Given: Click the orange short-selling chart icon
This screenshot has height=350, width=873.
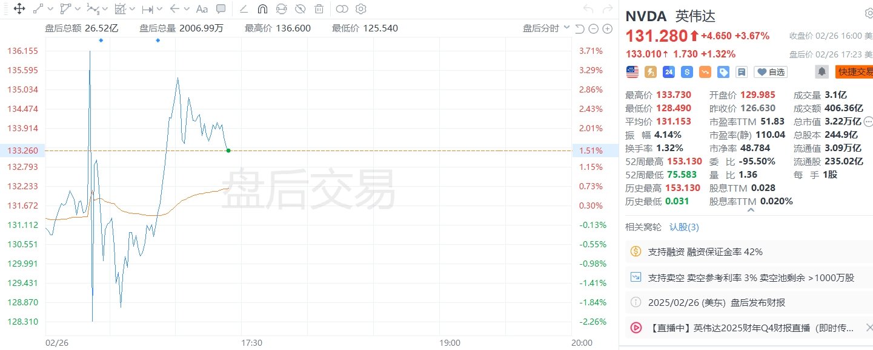Looking at the screenshot, I should point(705,72).
